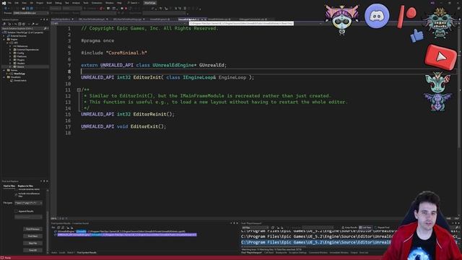
Task: Select External Dependencies in Solution Explorer
Action: (27, 50)
